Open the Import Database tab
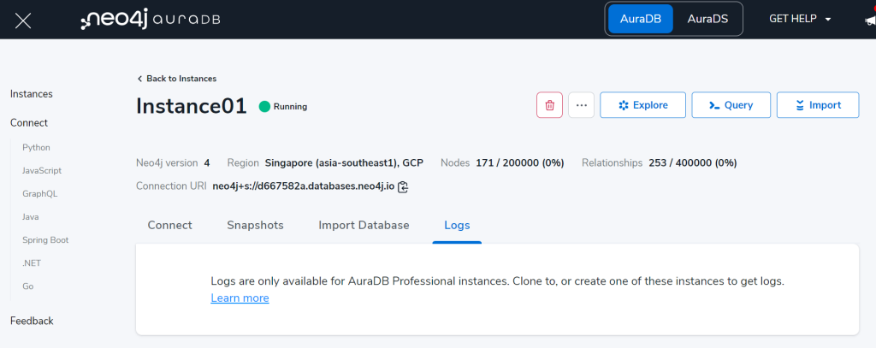Image resolution: width=876 pixels, height=348 pixels. [x=364, y=225]
